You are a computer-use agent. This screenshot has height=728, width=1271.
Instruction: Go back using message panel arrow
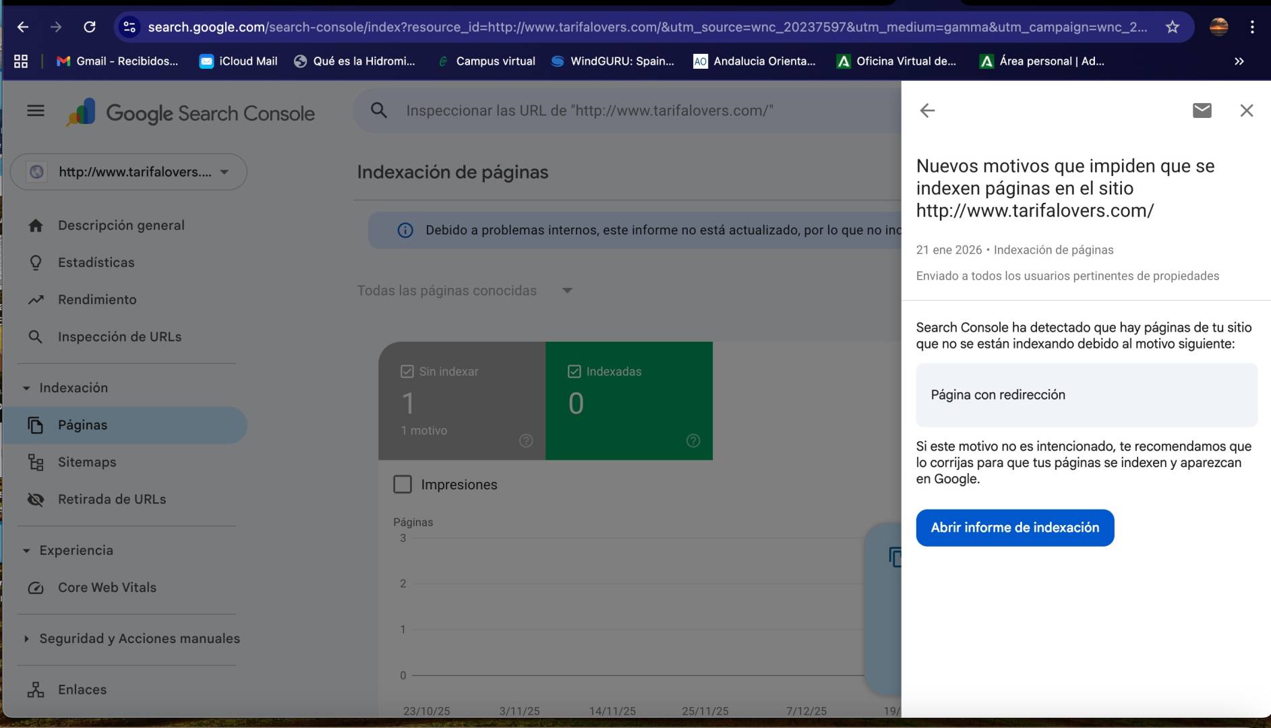click(x=927, y=111)
